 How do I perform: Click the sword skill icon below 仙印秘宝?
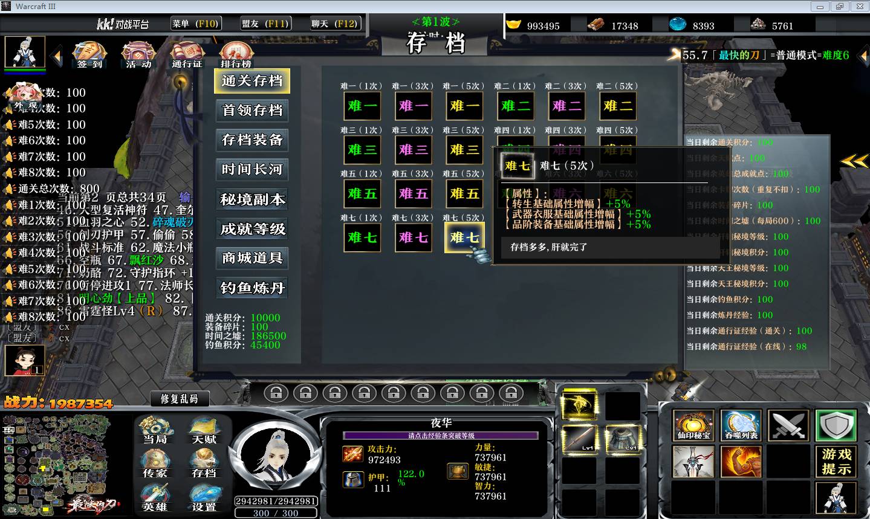pyautogui.click(x=693, y=462)
